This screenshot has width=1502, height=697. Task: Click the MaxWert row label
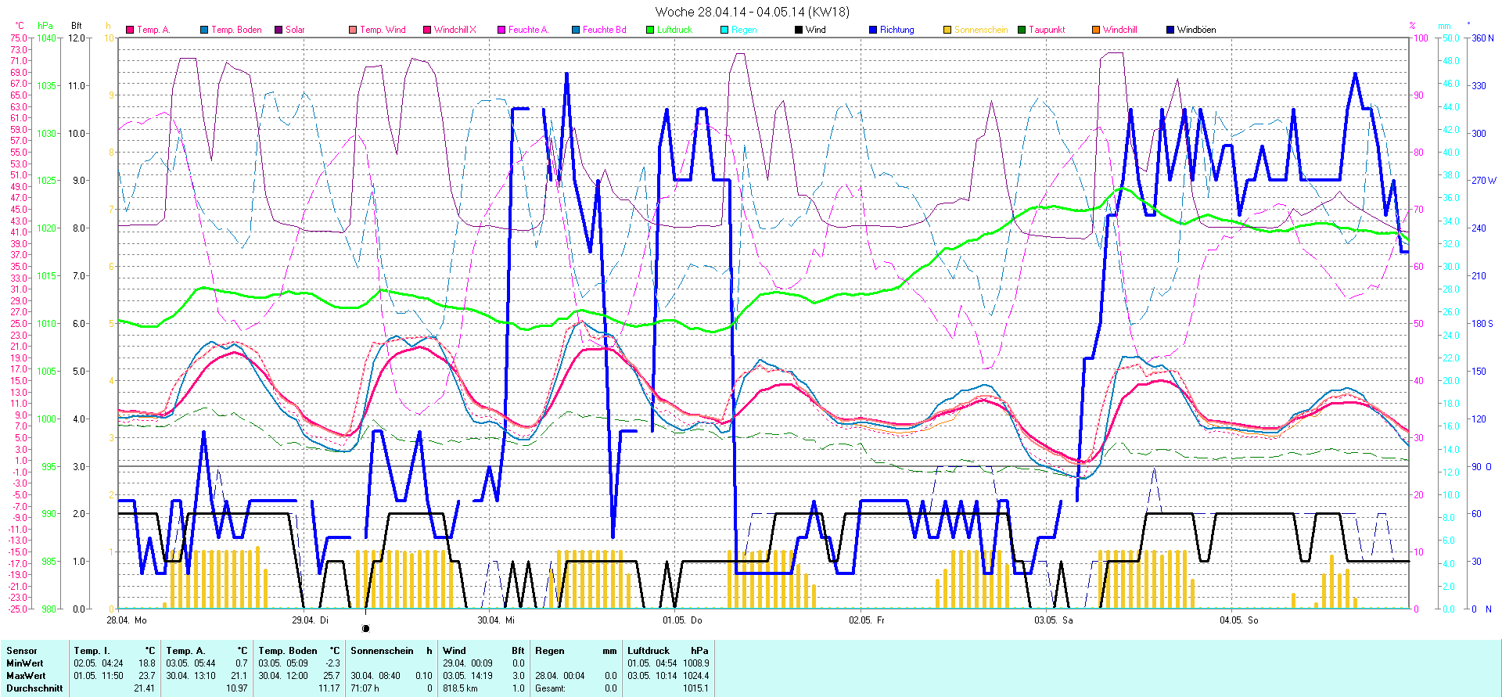coord(26,676)
